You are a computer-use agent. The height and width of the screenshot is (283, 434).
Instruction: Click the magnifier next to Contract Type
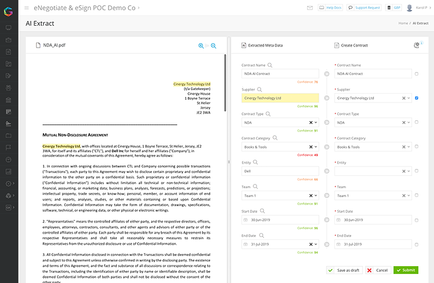click(x=268, y=114)
